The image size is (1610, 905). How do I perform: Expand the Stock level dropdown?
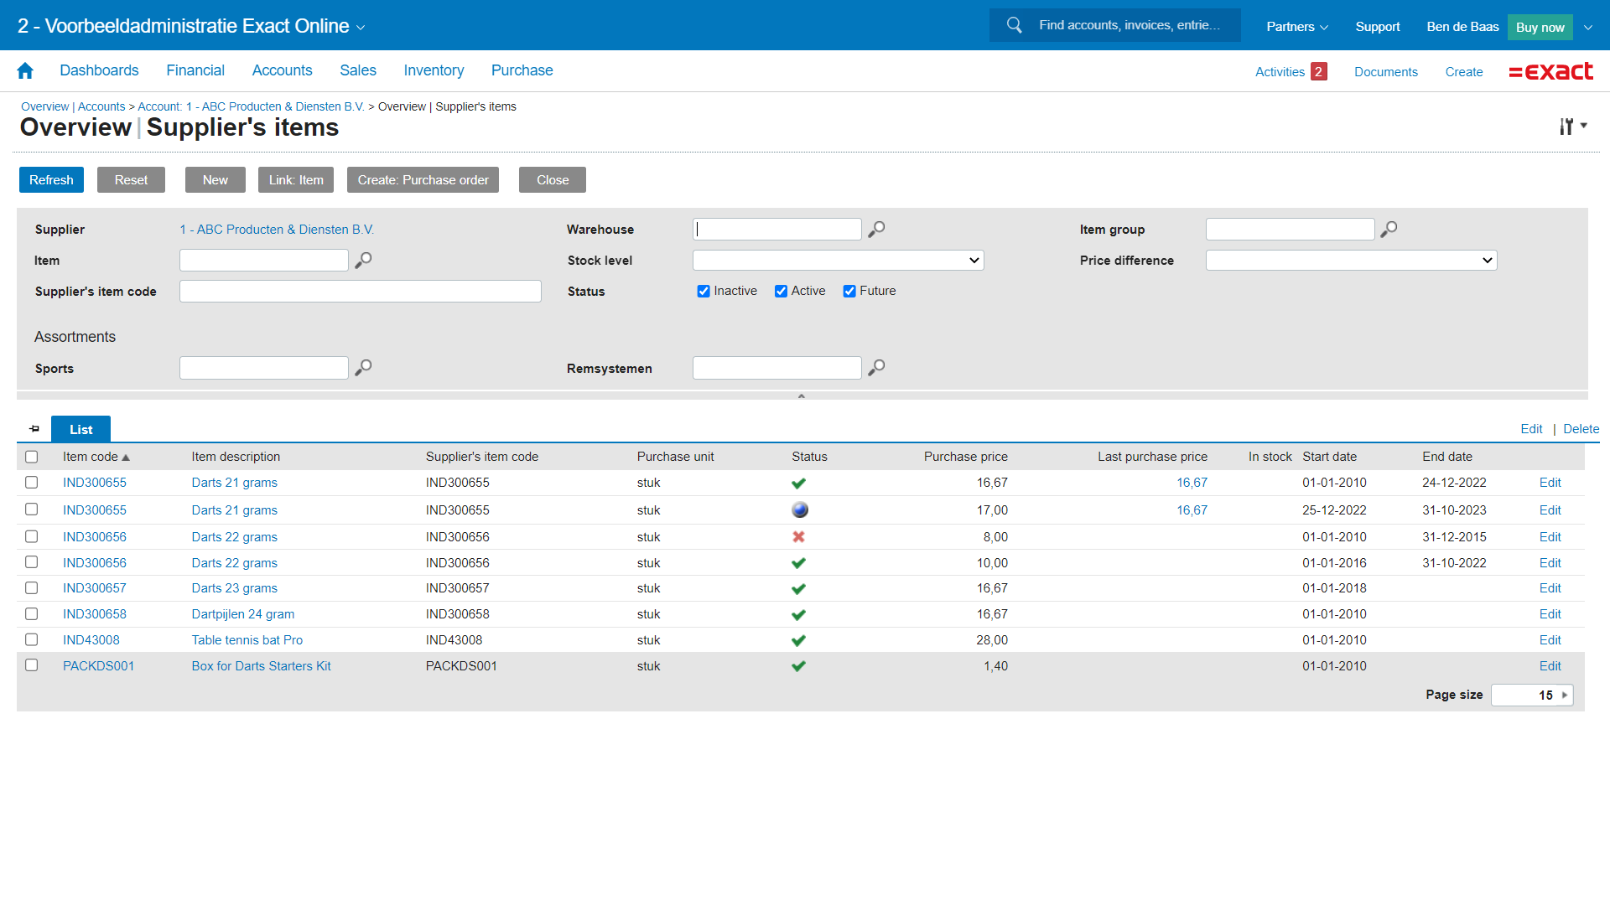click(x=838, y=261)
